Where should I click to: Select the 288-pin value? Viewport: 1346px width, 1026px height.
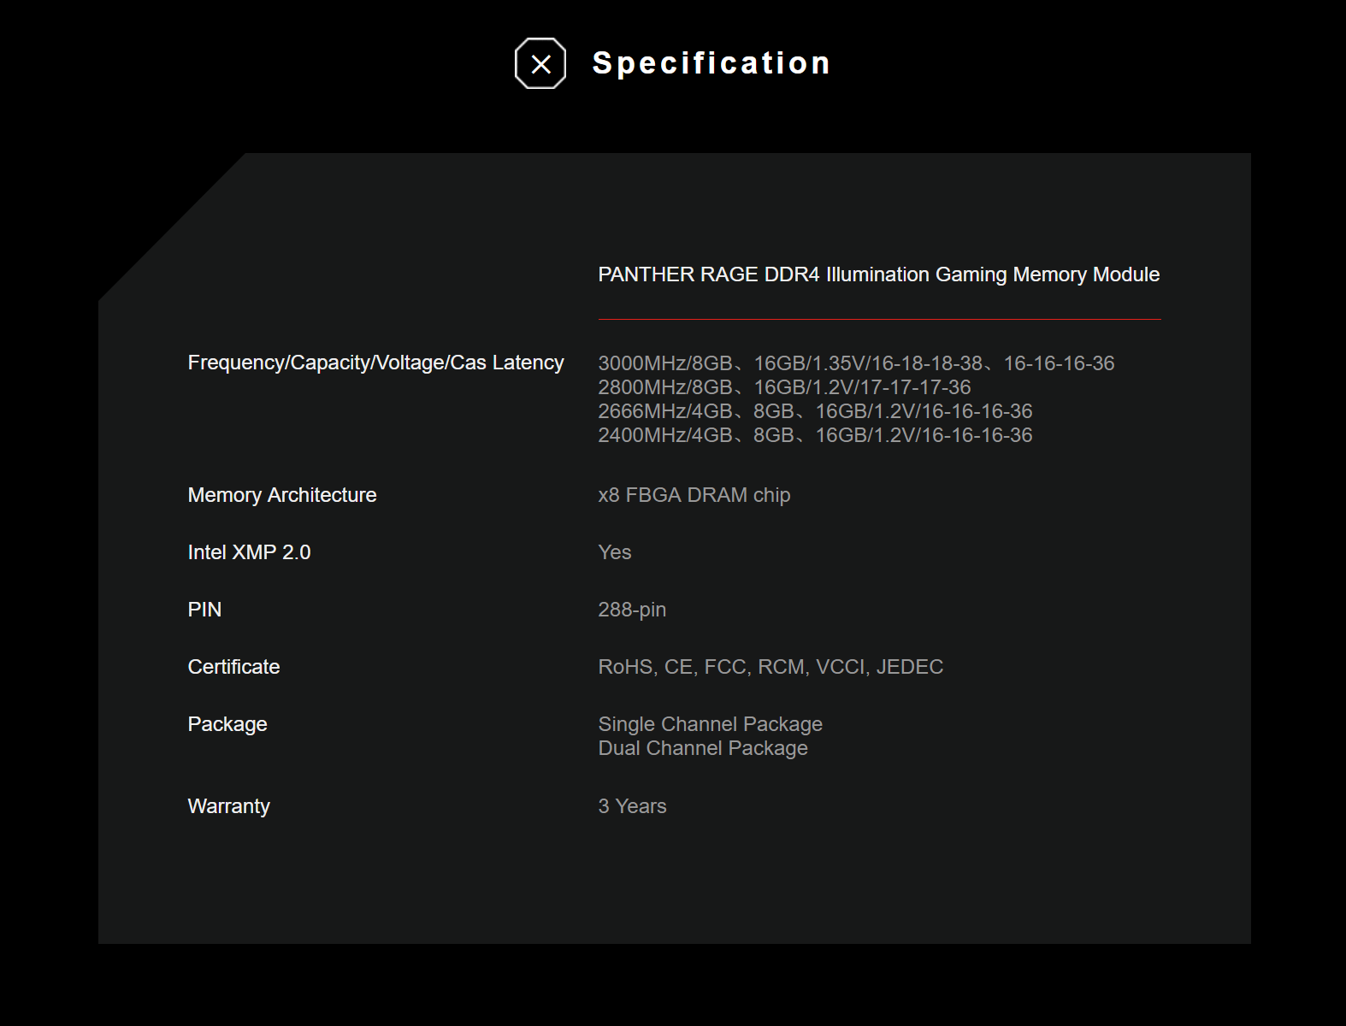632,610
